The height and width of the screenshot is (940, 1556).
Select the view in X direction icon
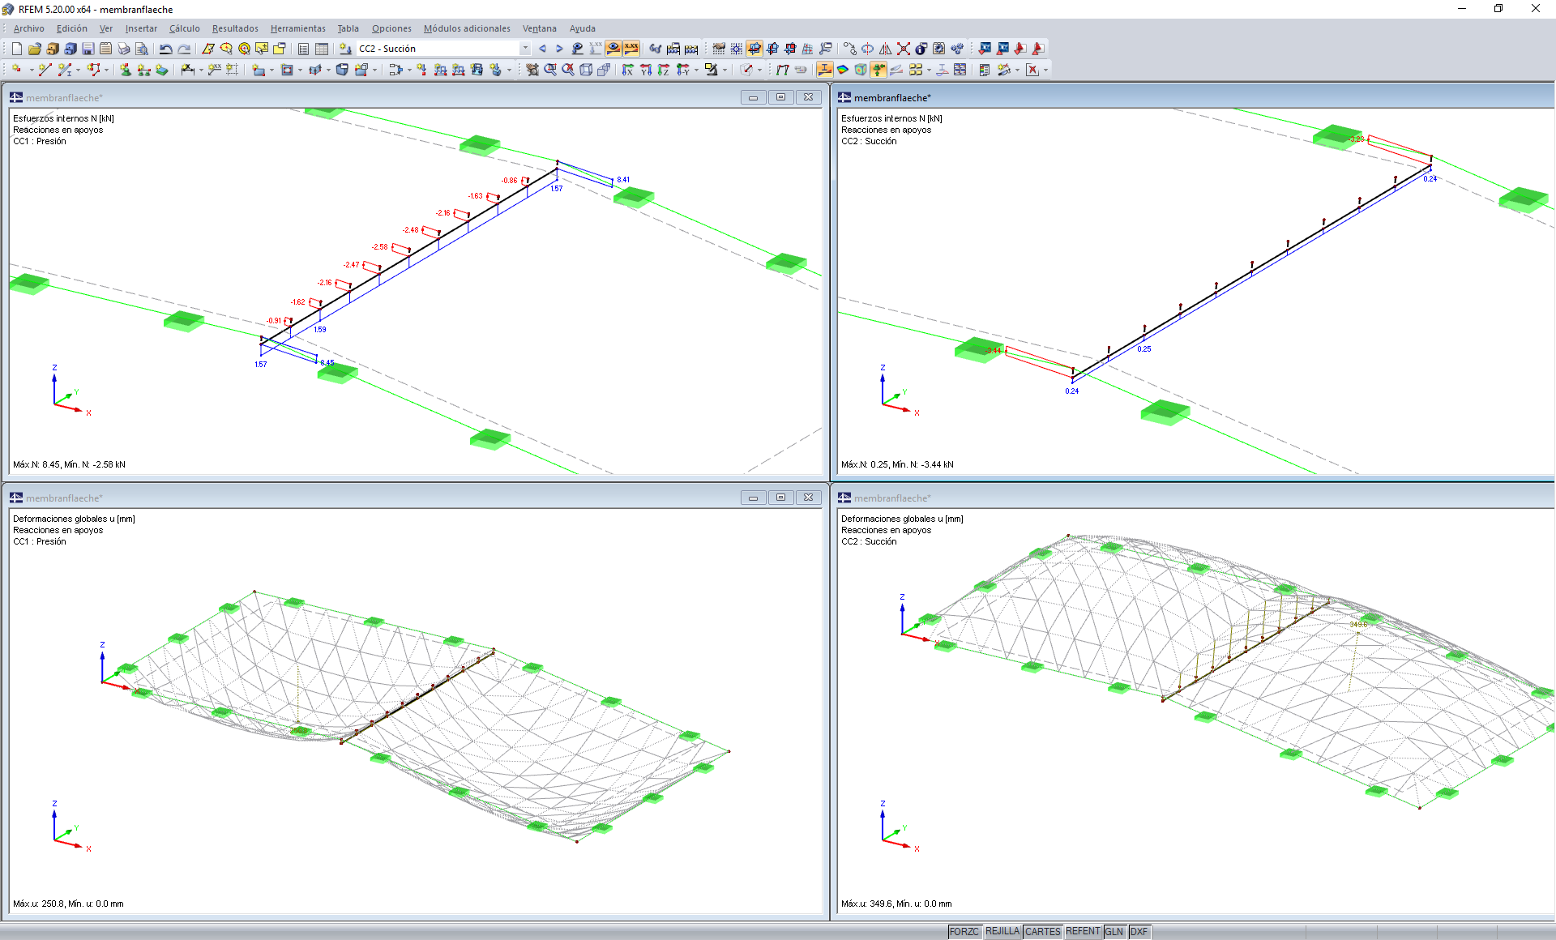point(627,70)
